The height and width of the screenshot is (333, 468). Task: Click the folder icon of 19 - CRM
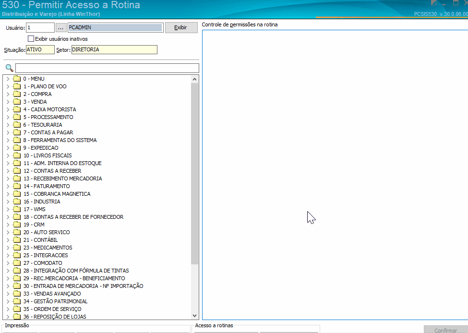pos(17,225)
